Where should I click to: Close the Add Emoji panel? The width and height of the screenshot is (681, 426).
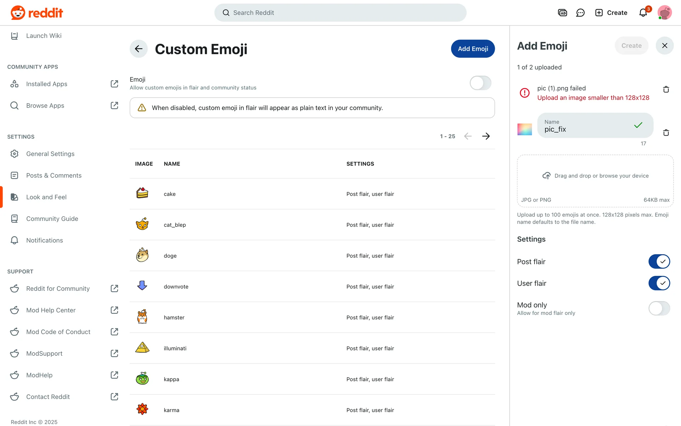point(664,45)
